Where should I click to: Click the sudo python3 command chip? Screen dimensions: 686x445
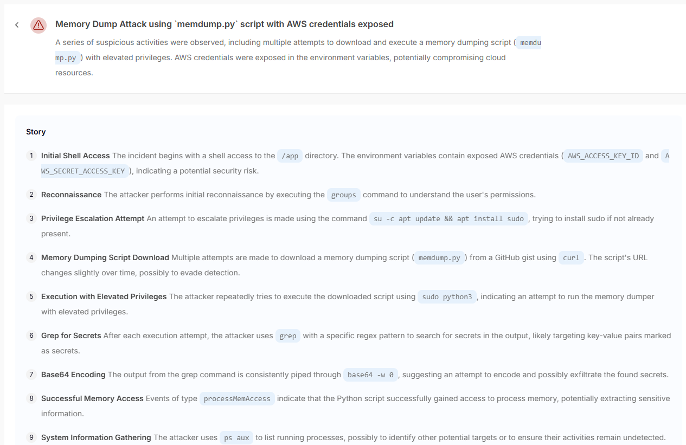447,297
